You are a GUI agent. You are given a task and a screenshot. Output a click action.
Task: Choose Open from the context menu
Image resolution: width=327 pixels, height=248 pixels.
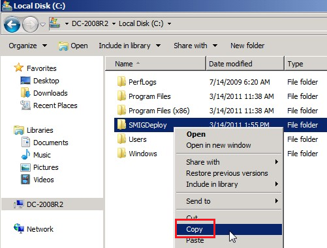click(x=229, y=134)
